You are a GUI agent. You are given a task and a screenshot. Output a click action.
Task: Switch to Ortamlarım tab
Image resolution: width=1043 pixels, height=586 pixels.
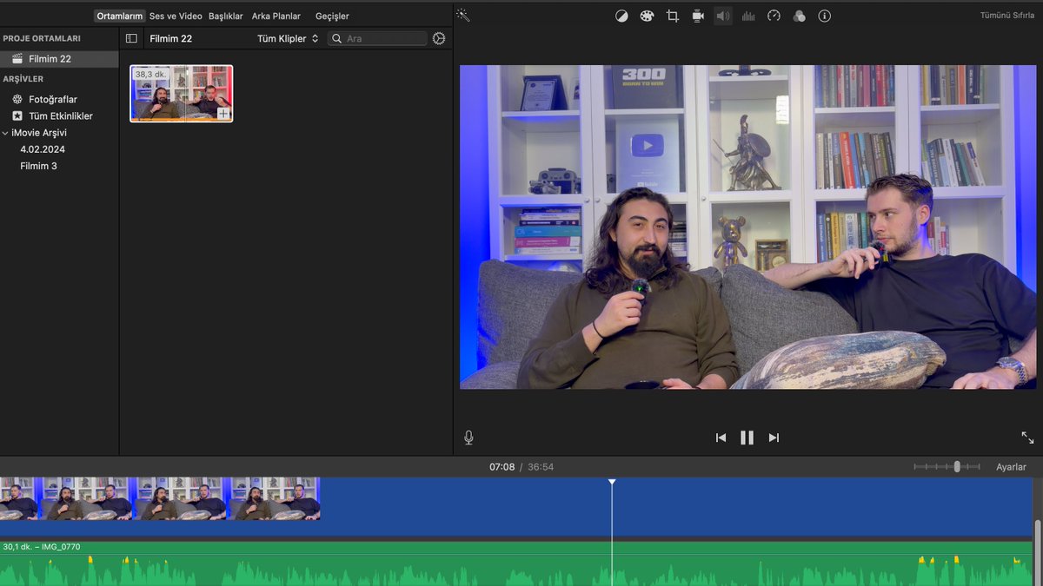pyautogui.click(x=120, y=16)
